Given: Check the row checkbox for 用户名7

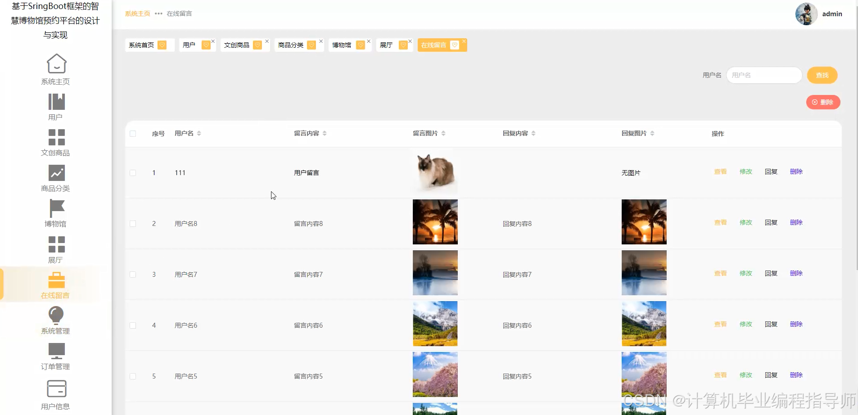Looking at the screenshot, I should (133, 275).
